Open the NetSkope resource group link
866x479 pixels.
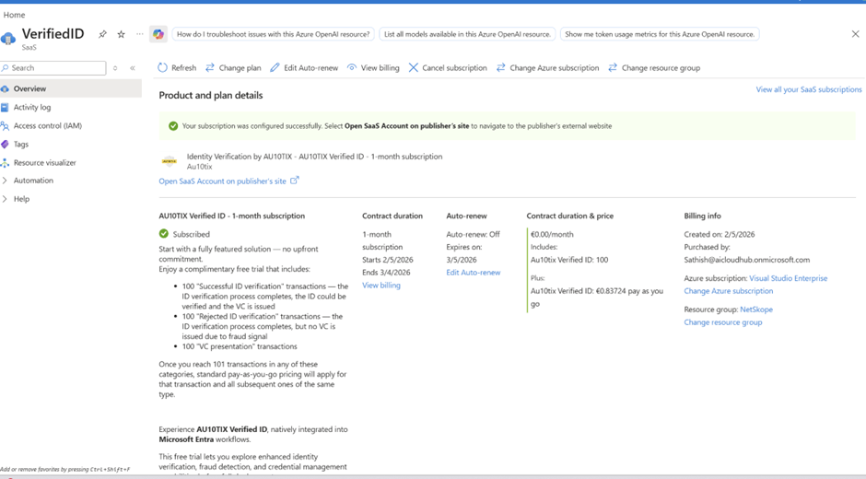coord(755,310)
